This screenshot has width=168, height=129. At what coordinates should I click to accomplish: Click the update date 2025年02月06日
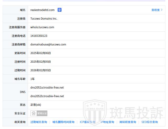tap(41, 53)
